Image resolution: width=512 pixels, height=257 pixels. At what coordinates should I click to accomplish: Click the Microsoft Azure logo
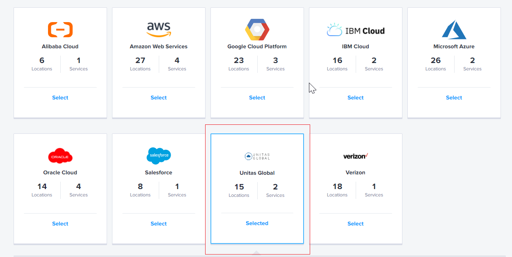click(x=454, y=29)
